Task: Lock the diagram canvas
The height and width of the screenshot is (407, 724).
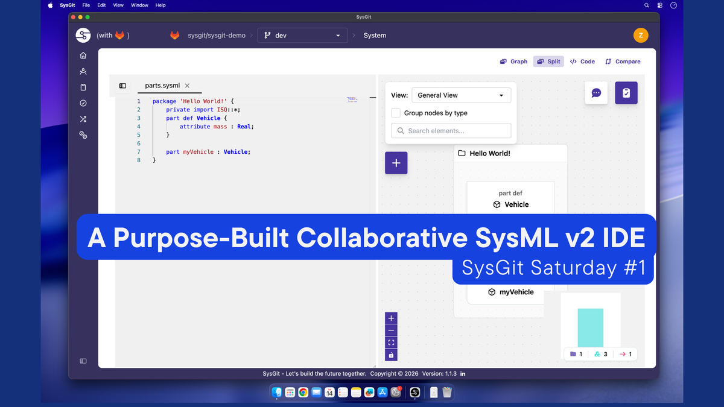Action: 390,355
